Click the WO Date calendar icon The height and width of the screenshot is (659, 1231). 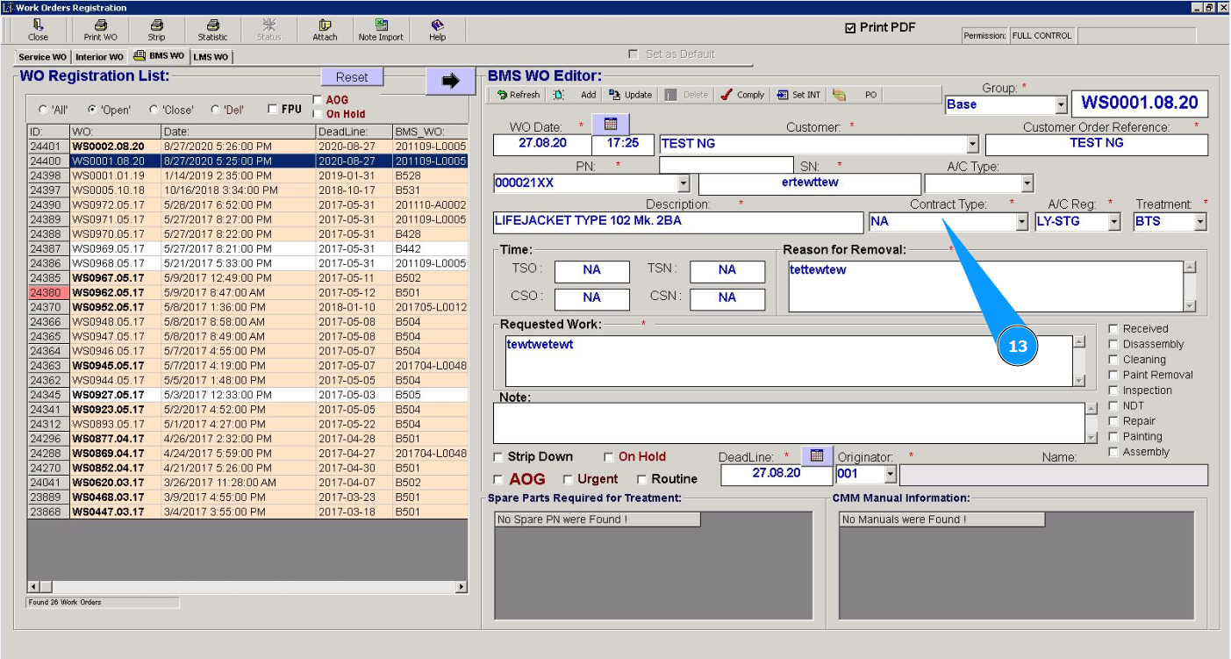[611, 124]
